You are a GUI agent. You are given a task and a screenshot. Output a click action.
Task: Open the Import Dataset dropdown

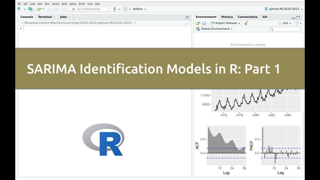(x=225, y=23)
